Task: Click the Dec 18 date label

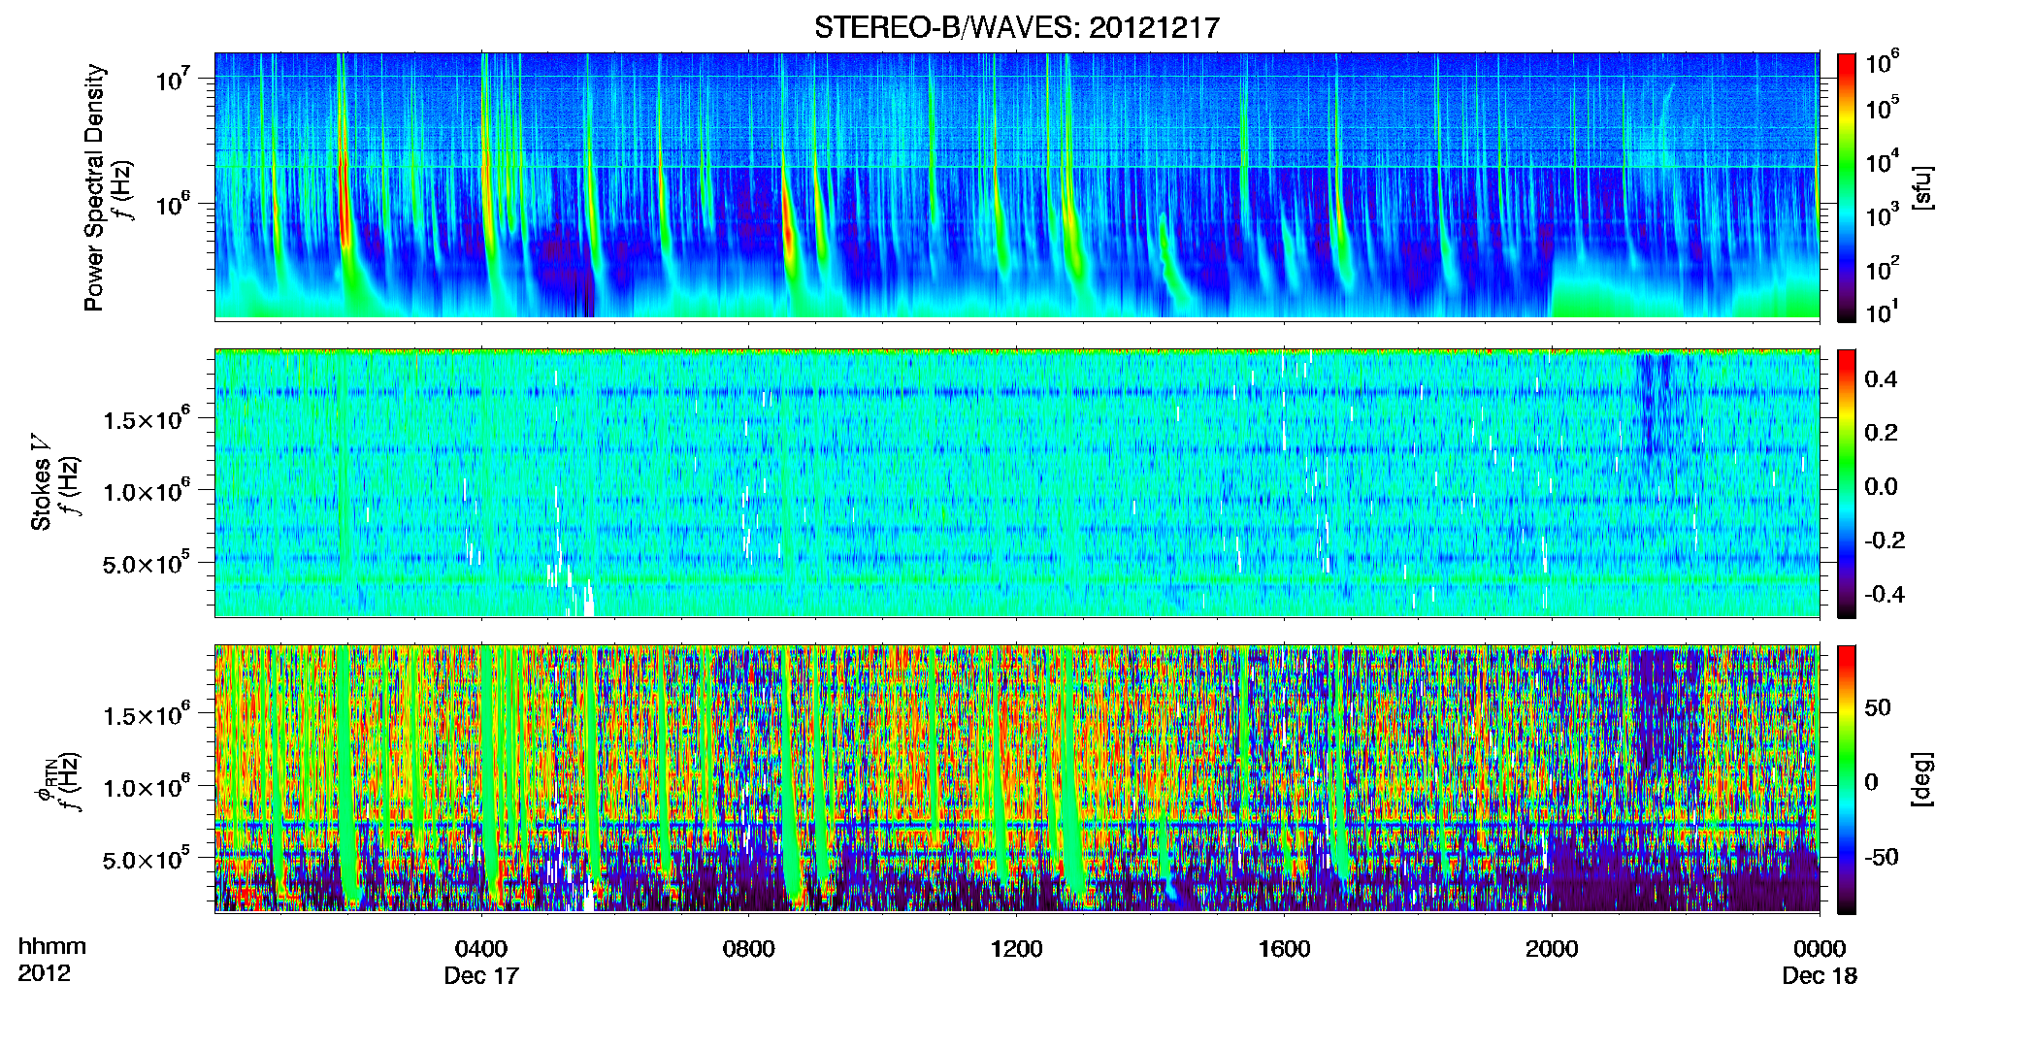Action: click(x=1820, y=976)
